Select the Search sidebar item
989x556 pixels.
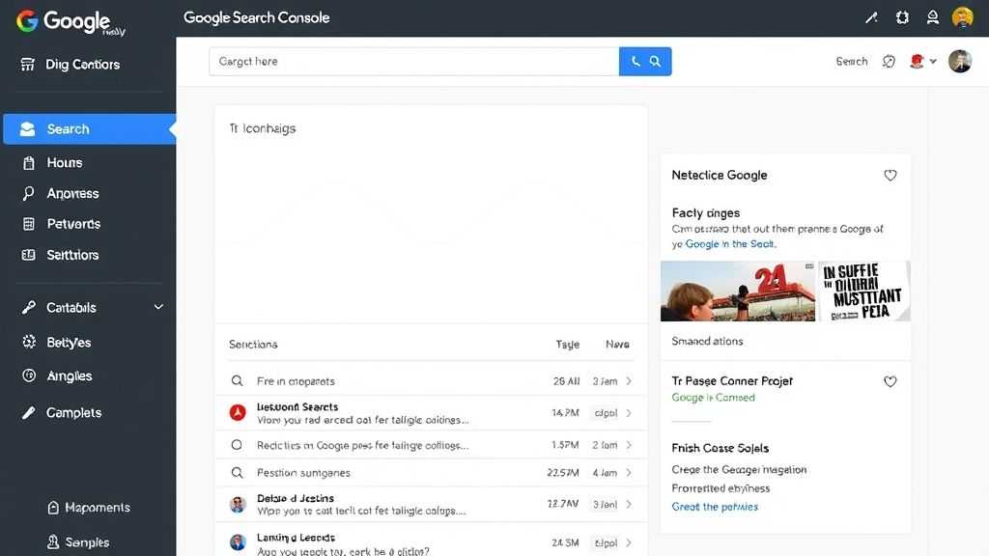(x=90, y=129)
